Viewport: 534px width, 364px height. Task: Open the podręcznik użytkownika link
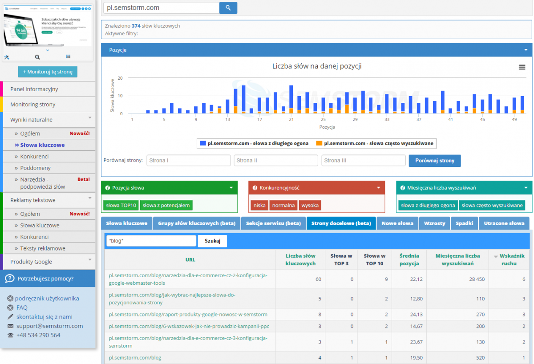pos(47,299)
